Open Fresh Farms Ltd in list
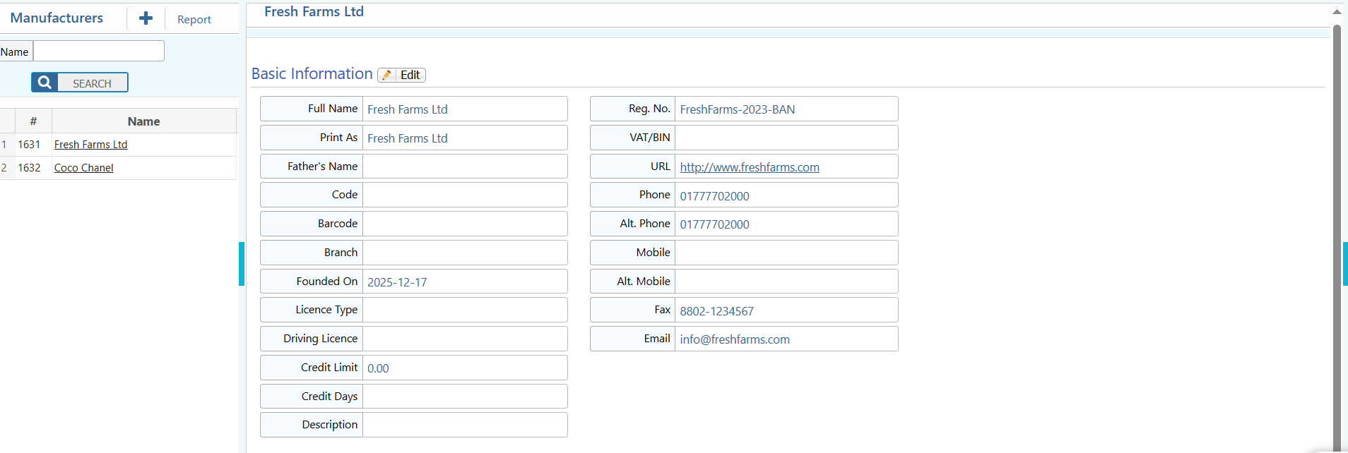Viewport: 1348px width, 453px height. click(90, 145)
